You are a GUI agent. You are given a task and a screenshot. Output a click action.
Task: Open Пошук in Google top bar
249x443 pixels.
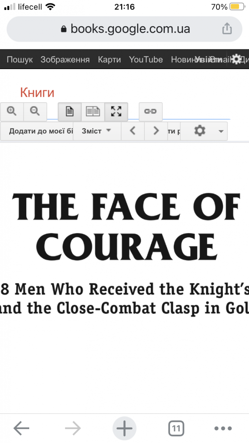pos(20,59)
